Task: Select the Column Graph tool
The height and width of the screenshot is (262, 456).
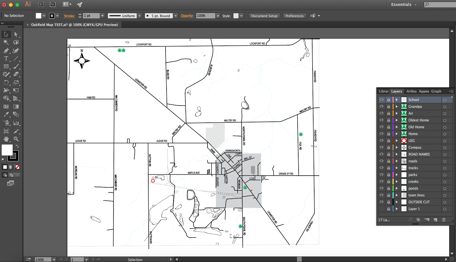Action: pos(16,123)
